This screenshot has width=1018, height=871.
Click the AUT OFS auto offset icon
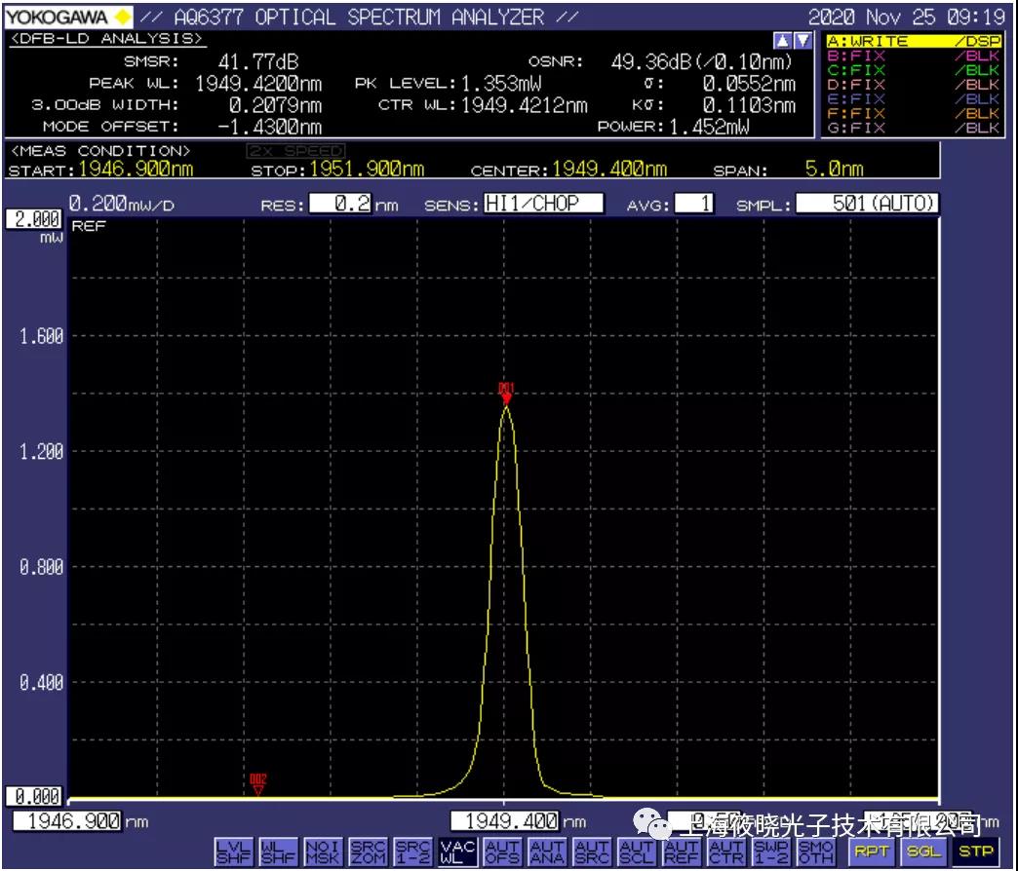pyautogui.click(x=502, y=852)
